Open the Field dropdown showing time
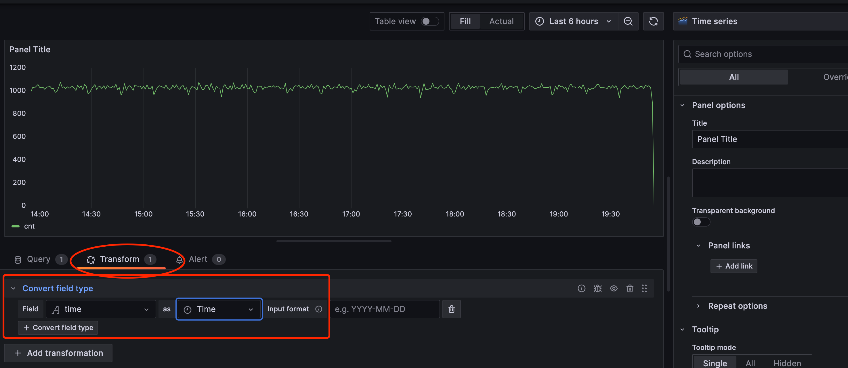The height and width of the screenshot is (368, 848). point(101,309)
